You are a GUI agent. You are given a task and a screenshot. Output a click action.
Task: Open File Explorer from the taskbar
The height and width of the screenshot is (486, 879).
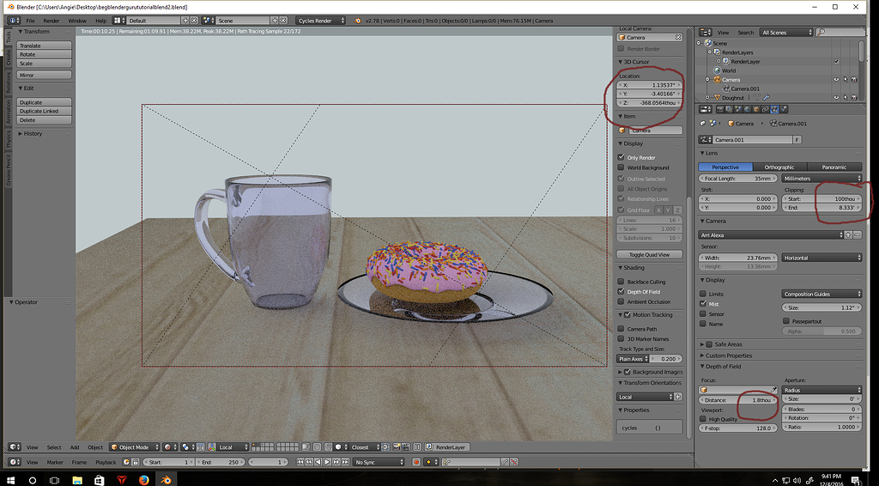point(76,480)
